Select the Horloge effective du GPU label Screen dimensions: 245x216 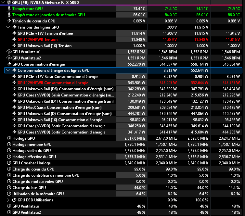(34, 157)
